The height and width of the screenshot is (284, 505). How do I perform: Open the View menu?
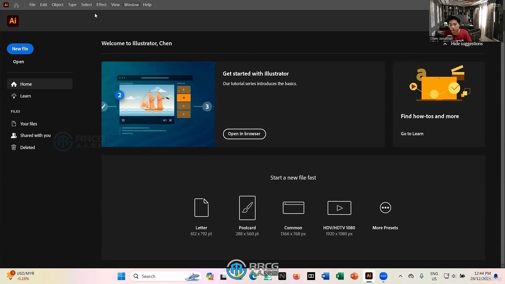tap(115, 5)
